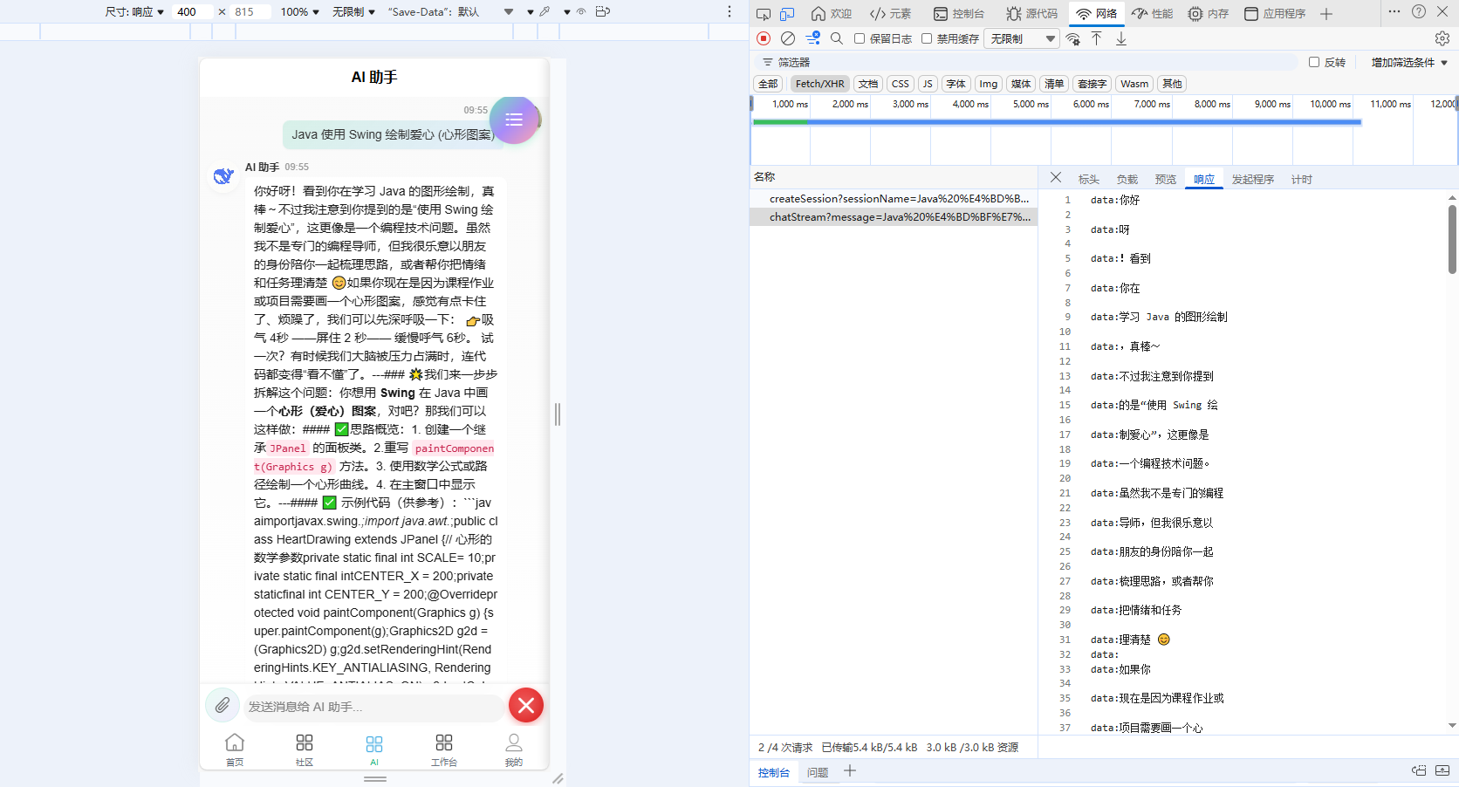Screen dimensions: 1459x787
Task: Toggle JS filter chip
Action: 928,84
